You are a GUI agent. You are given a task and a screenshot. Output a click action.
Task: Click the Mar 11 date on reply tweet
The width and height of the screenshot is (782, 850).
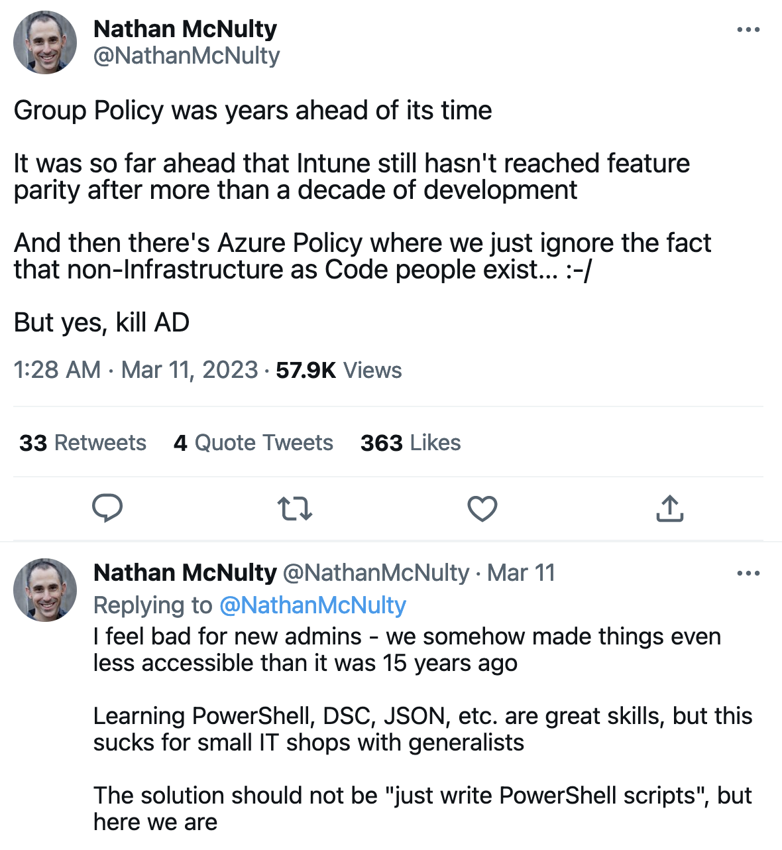[x=521, y=573]
